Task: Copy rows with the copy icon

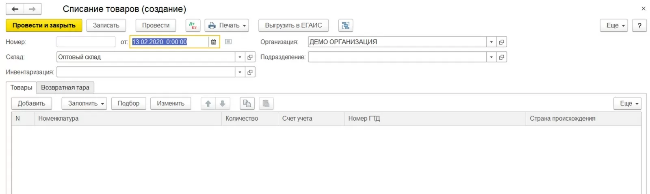Action: click(247, 104)
